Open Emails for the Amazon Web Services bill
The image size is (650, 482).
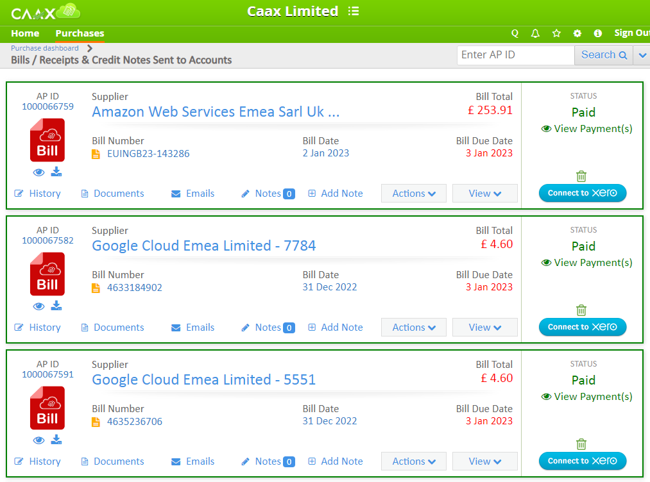click(x=192, y=194)
